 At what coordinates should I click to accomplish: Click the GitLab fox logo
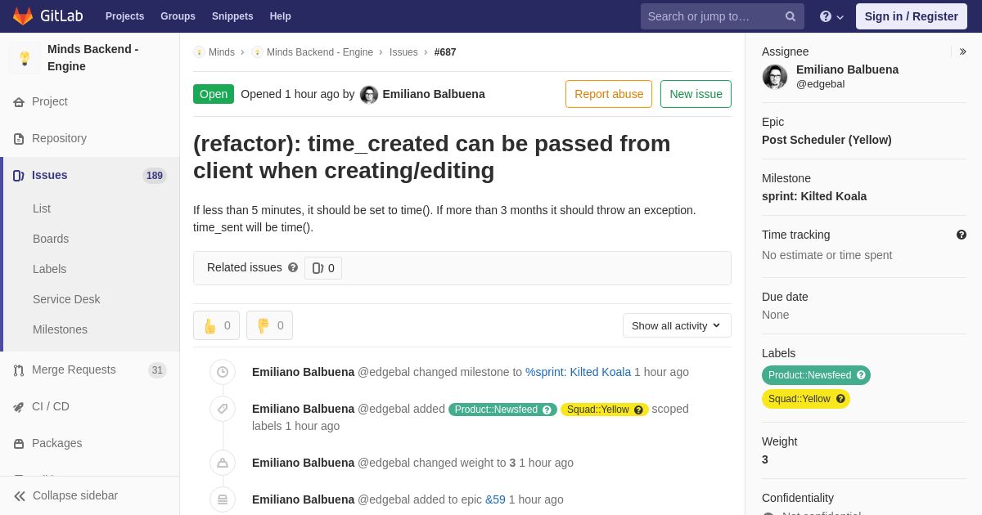[23, 16]
